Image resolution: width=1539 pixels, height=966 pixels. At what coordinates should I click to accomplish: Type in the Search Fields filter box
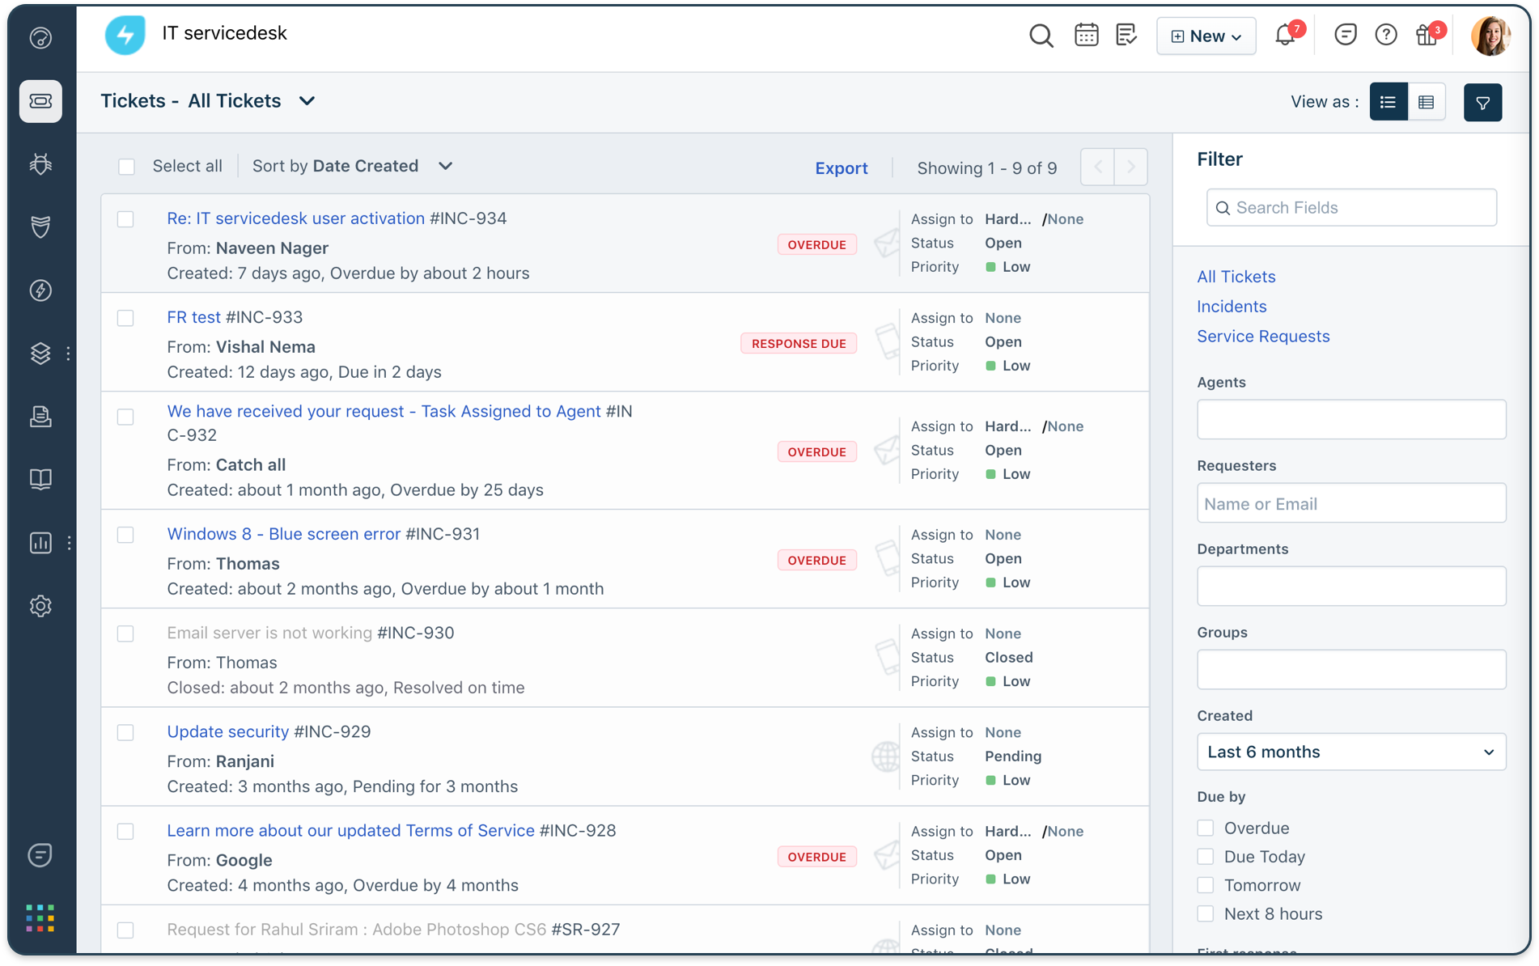click(x=1350, y=207)
